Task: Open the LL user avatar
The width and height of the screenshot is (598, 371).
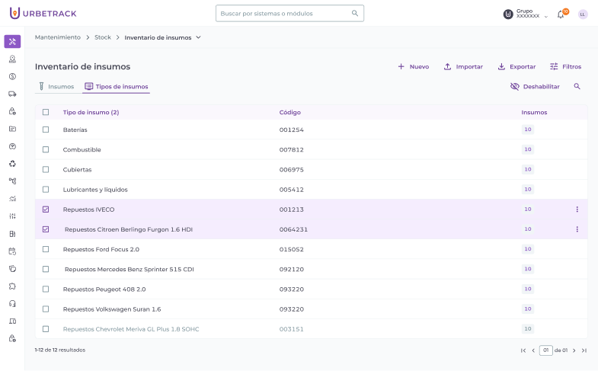Action: coord(583,14)
